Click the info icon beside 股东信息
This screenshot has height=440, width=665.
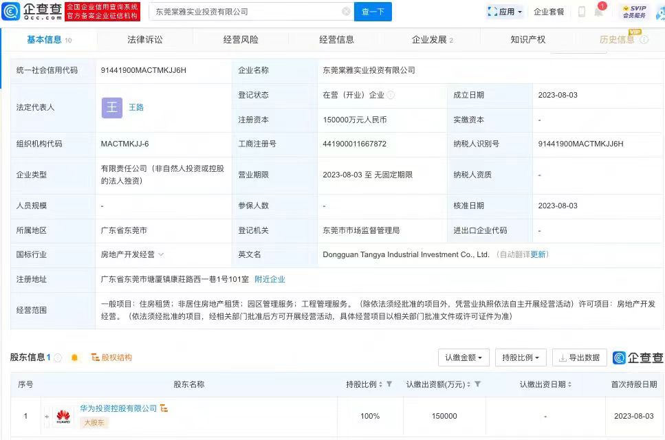tap(58, 357)
